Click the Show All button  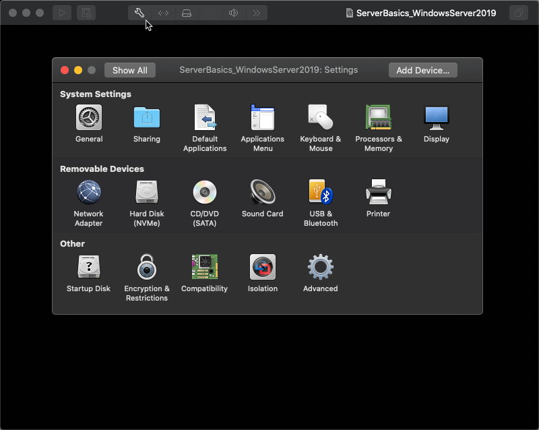[130, 70]
